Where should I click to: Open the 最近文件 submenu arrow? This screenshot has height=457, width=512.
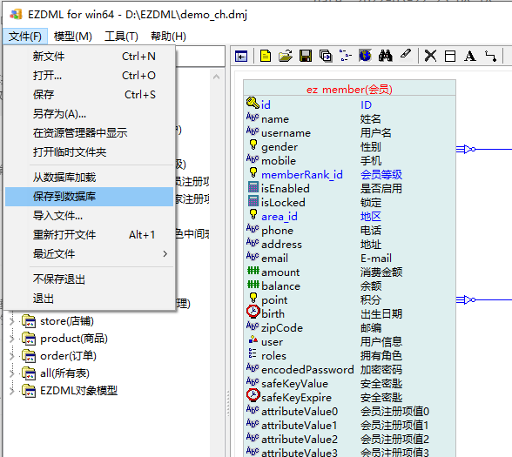[165, 253]
